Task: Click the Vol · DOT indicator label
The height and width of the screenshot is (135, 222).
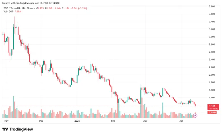Action: 8,11
